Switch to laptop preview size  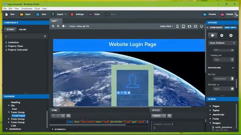pos(195,26)
